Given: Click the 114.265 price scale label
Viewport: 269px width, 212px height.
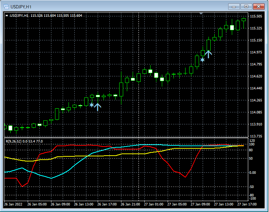Looking at the screenshot, I should coord(257,100).
